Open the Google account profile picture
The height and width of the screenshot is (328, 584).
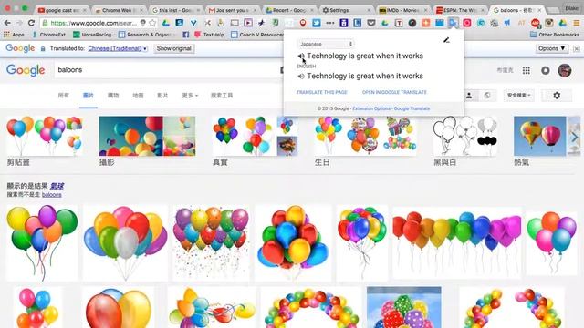(x=565, y=70)
